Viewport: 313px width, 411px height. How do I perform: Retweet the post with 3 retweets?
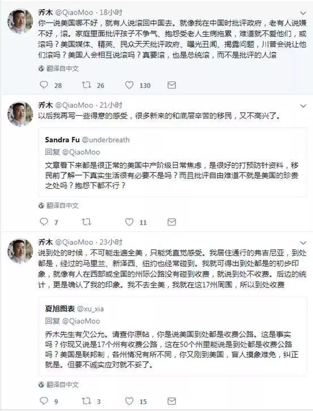click(x=86, y=401)
